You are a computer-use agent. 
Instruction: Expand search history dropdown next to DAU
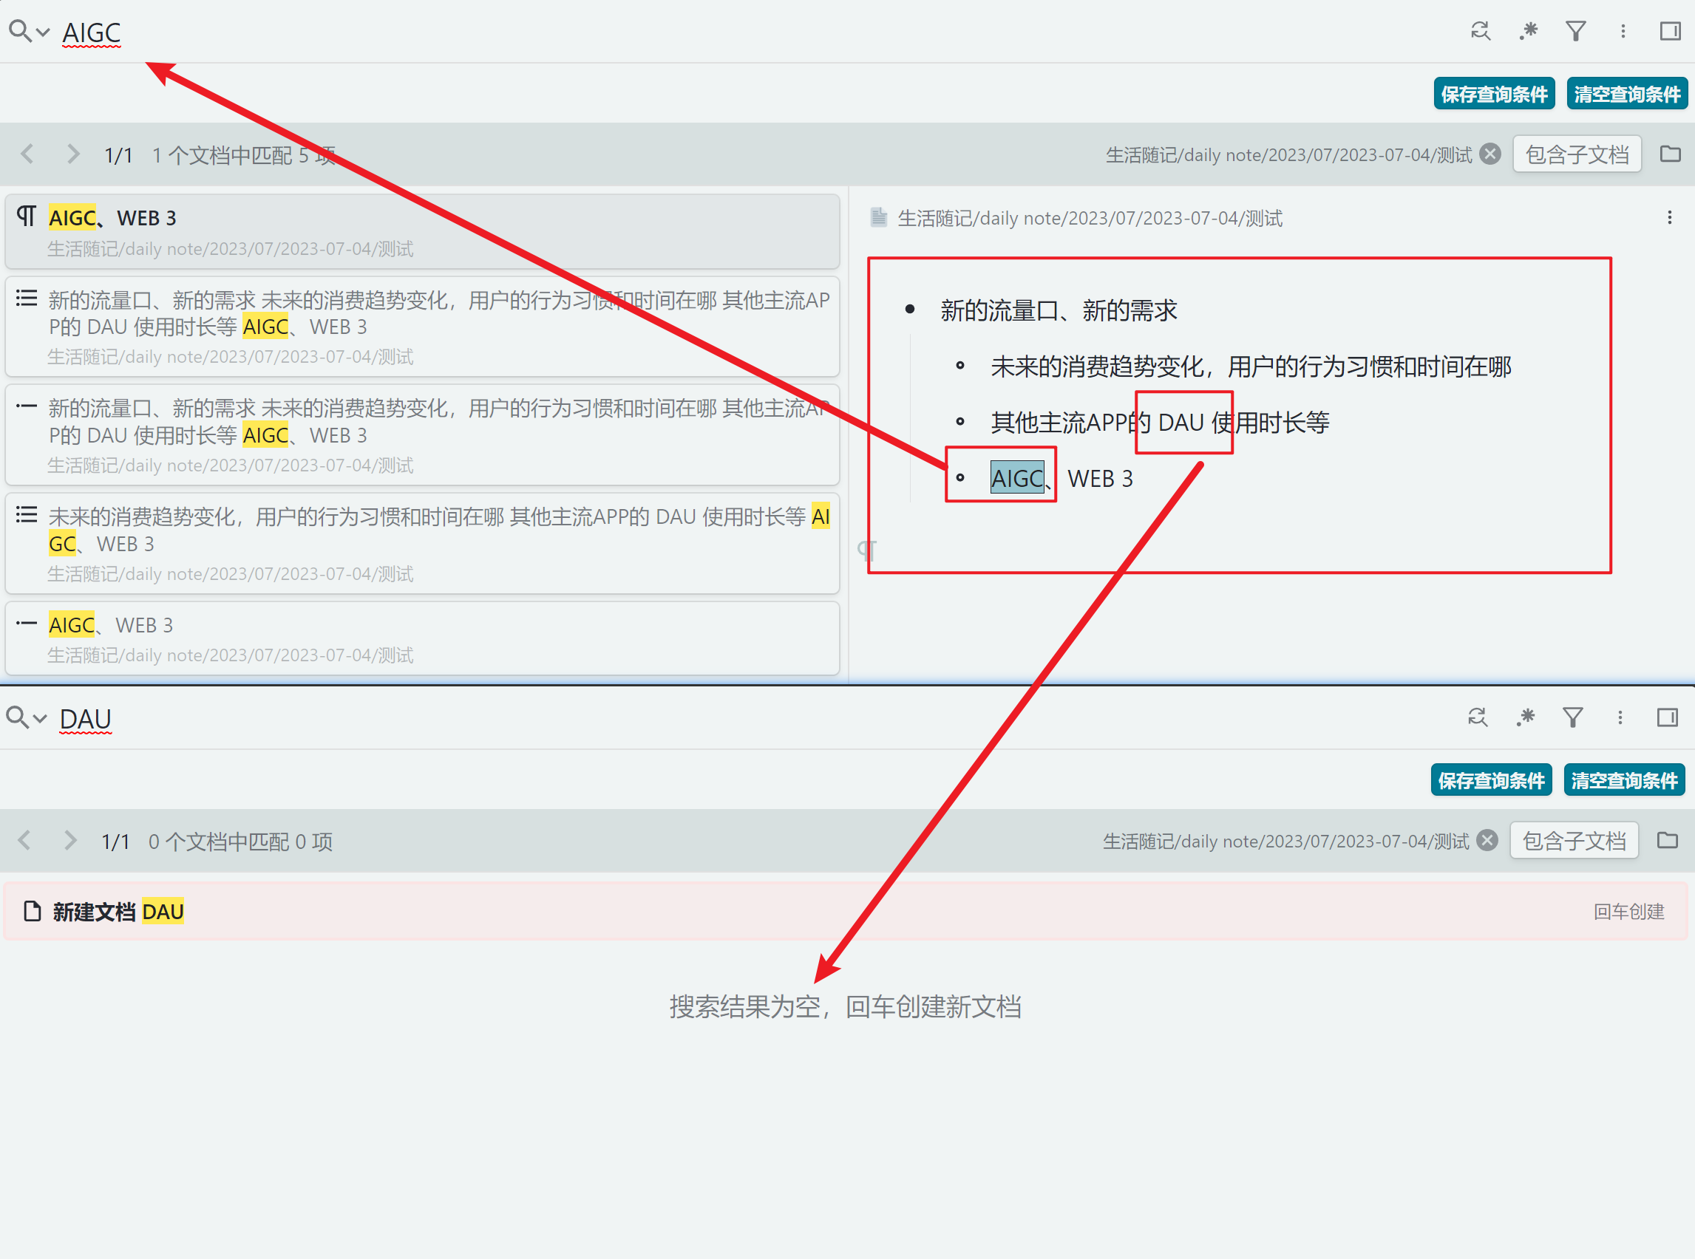coord(40,718)
